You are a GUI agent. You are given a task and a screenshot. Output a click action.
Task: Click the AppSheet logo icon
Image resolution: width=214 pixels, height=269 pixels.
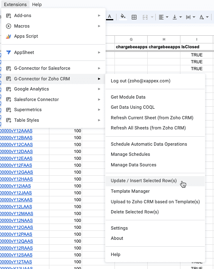tap(8, 52)
